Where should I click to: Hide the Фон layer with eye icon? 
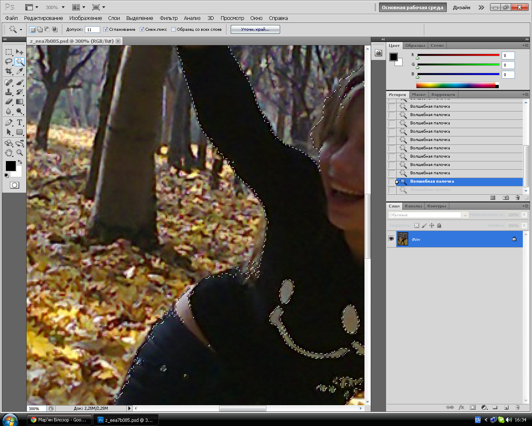tap(391, 239)
